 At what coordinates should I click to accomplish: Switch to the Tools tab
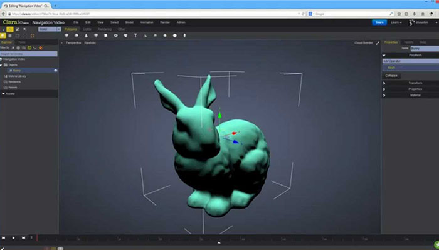point(22,42)
